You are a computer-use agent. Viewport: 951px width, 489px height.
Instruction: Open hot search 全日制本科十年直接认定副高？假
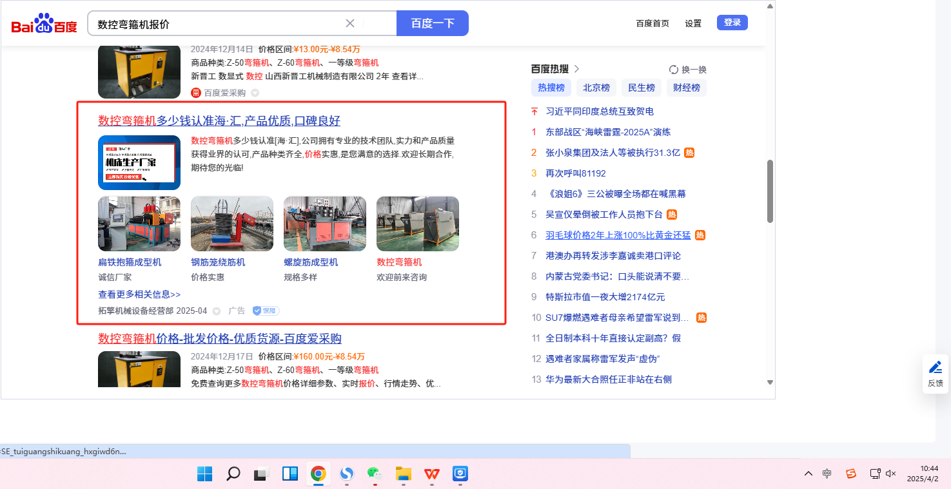pyautogui.click(x=613, y=338)
